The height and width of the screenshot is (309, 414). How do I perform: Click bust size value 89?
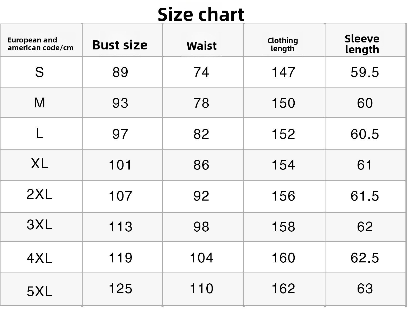coord(120,72)
